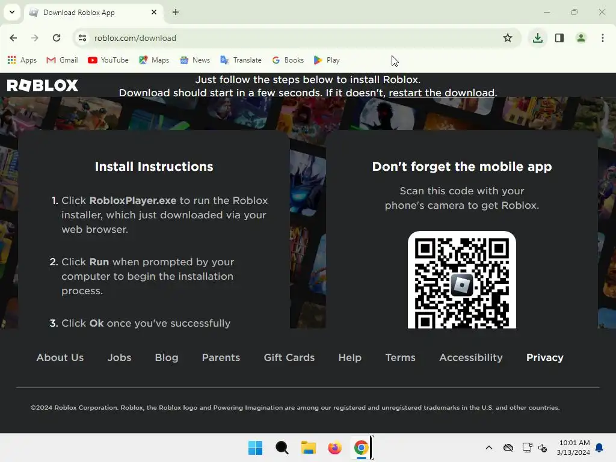Open the Maps bookmark
Image resolution: width=616 pixels, height=462 pixels.
154,60
